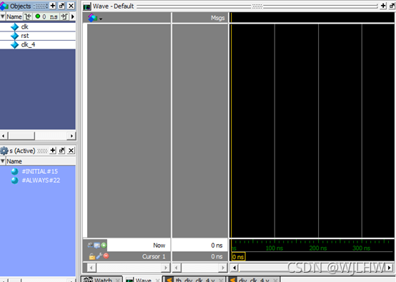Open Cursor 1 properties wrench icon
The width and height of the screenshot is (396, 282).
click(99, 256)
